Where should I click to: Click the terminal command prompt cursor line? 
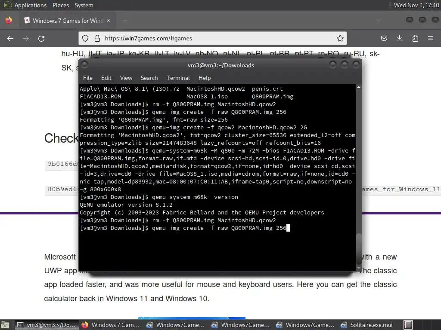[x=185, y=228]
